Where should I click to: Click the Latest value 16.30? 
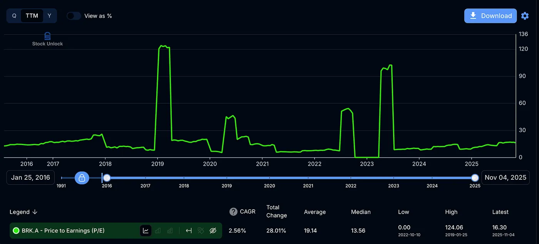pos(499,228)
